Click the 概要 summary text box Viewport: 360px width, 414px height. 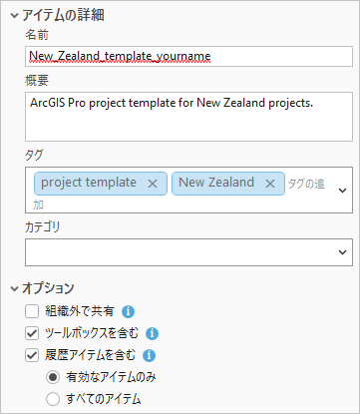tap(188, 117)
